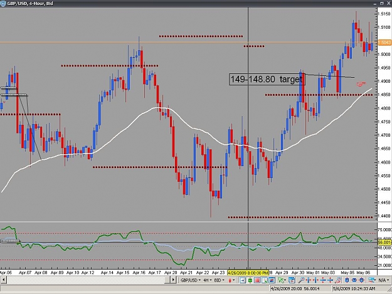The height and width of the screenshot is (294, 392).
Task: Click the 'Apr 16' date on time axis
Action: [139, 273]
